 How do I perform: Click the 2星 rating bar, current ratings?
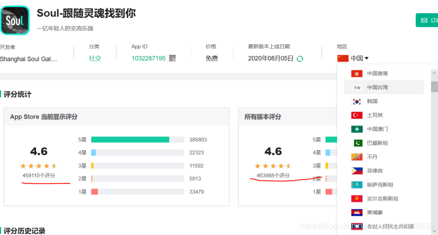point(91,179)
